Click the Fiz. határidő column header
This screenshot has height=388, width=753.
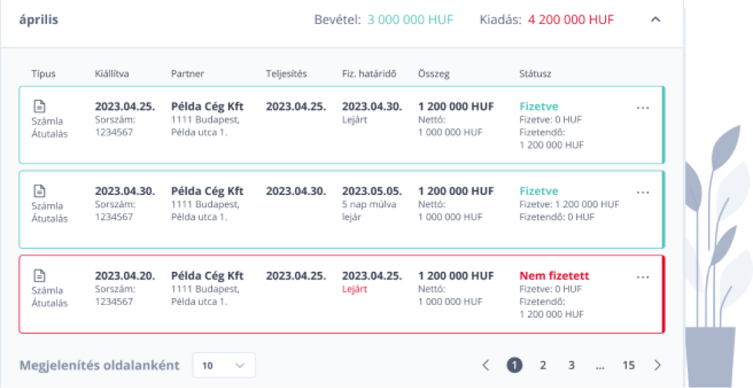pyautogui.click(x=370, y=74)
